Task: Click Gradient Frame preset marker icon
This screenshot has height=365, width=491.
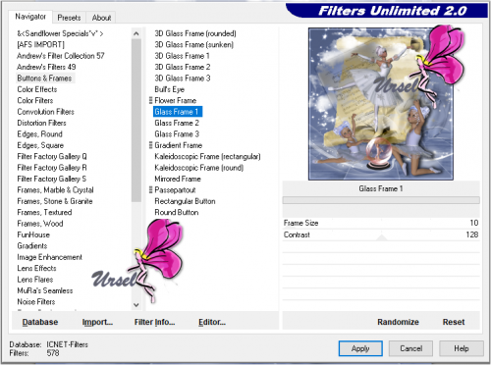Action: tap(150, 145)
